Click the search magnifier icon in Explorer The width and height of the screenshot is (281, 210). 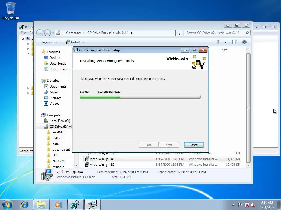(x=247, y=33)
